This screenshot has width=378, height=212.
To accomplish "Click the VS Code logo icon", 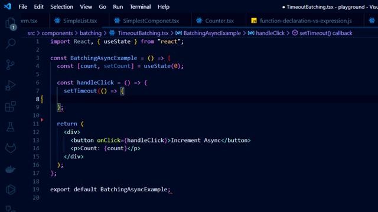I will pos(8,6).
